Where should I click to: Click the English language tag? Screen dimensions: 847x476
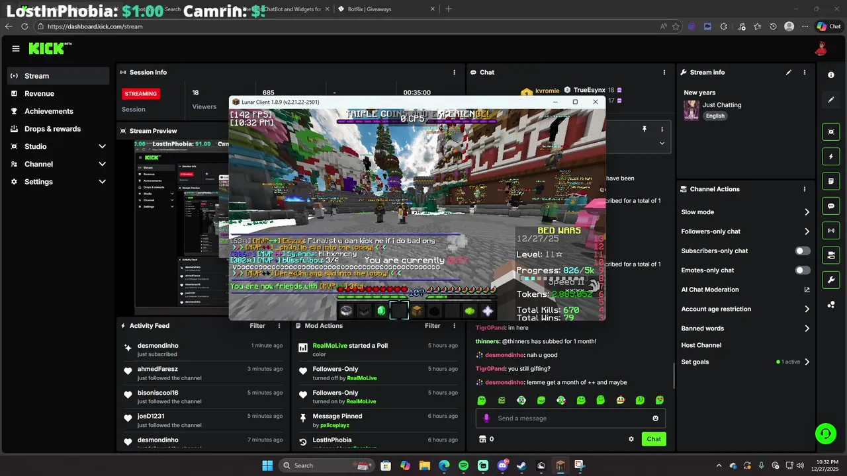(715, 116)
